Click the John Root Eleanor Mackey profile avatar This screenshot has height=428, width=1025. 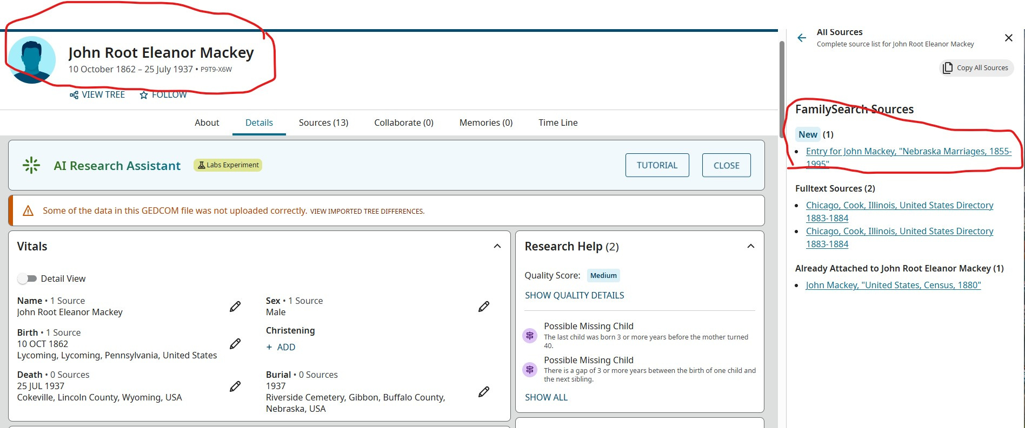32,60
